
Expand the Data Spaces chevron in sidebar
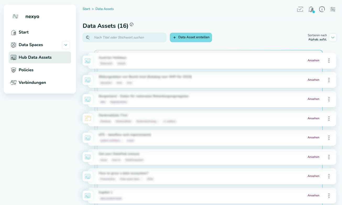[x=66, y=45]
